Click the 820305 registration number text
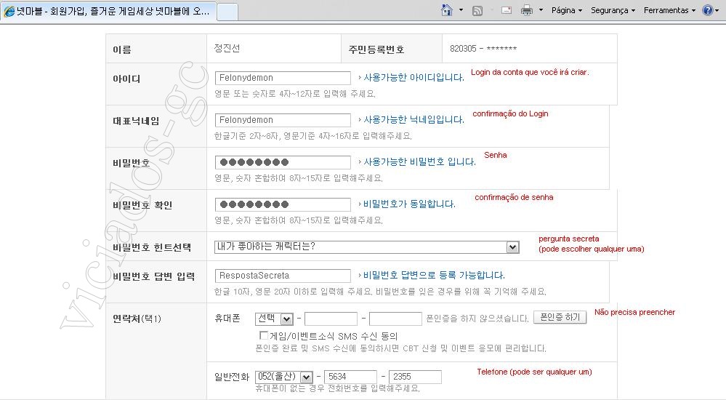Image resolution: width=726 pixels, height=400 pixels. (x=483, y=49)
